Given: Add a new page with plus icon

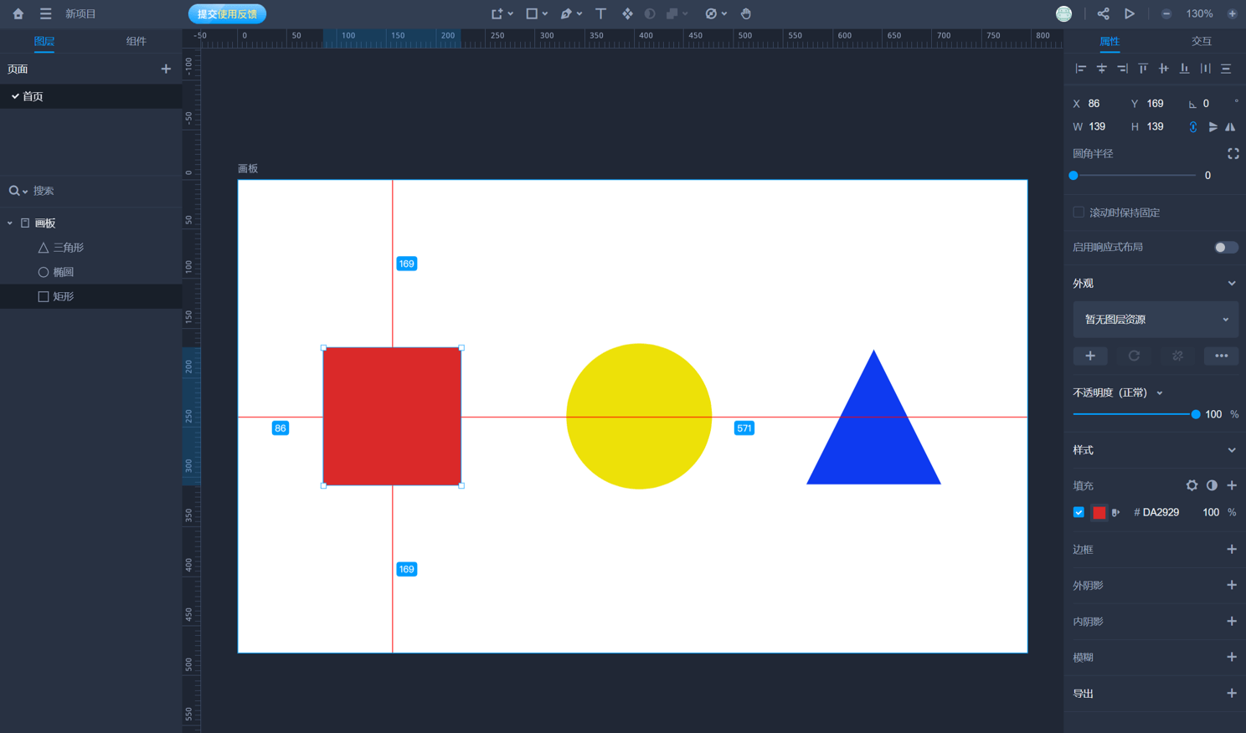Looking at the screenshot, I should (x=166, y=69).
